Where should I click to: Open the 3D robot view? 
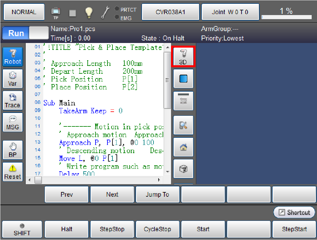(183, 56)
